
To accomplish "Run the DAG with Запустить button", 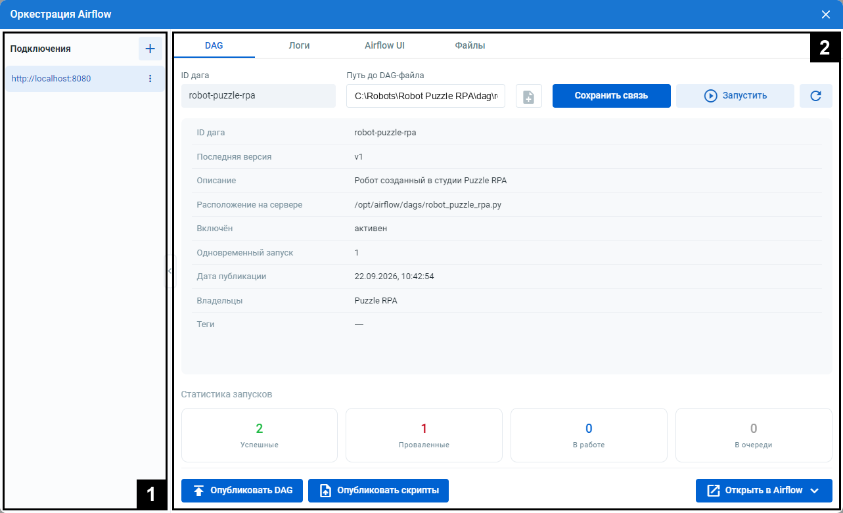I will coord(735,96).
